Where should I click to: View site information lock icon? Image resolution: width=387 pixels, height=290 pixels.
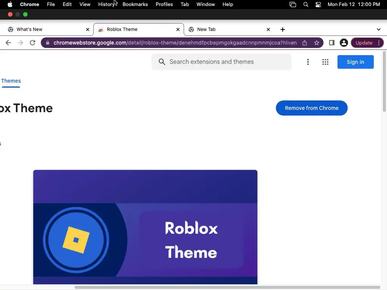pos(48,43)
